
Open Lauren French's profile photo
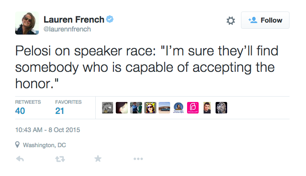click(27, 23)
